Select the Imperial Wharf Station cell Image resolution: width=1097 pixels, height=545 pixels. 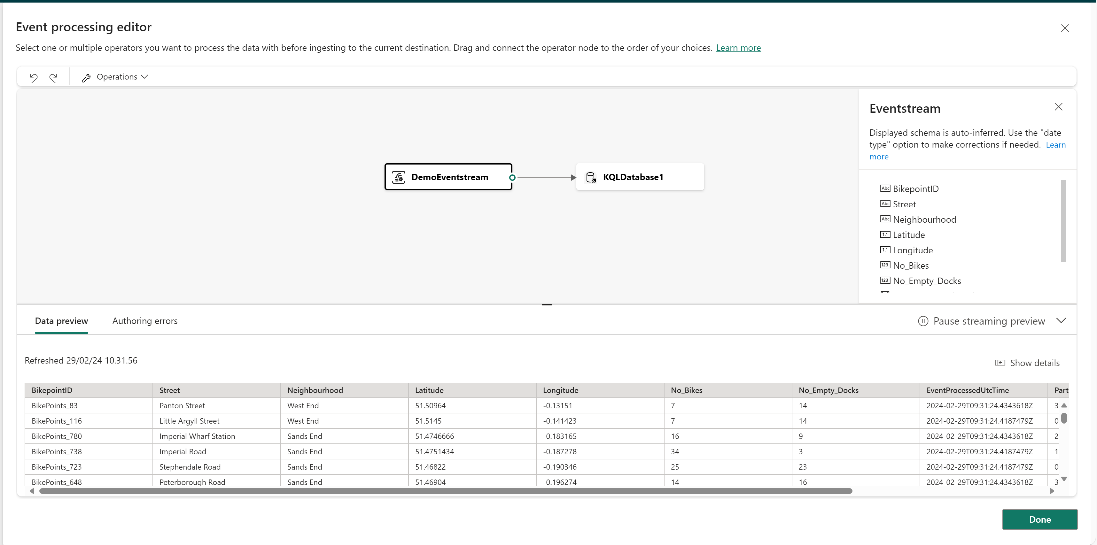(216, 436)
